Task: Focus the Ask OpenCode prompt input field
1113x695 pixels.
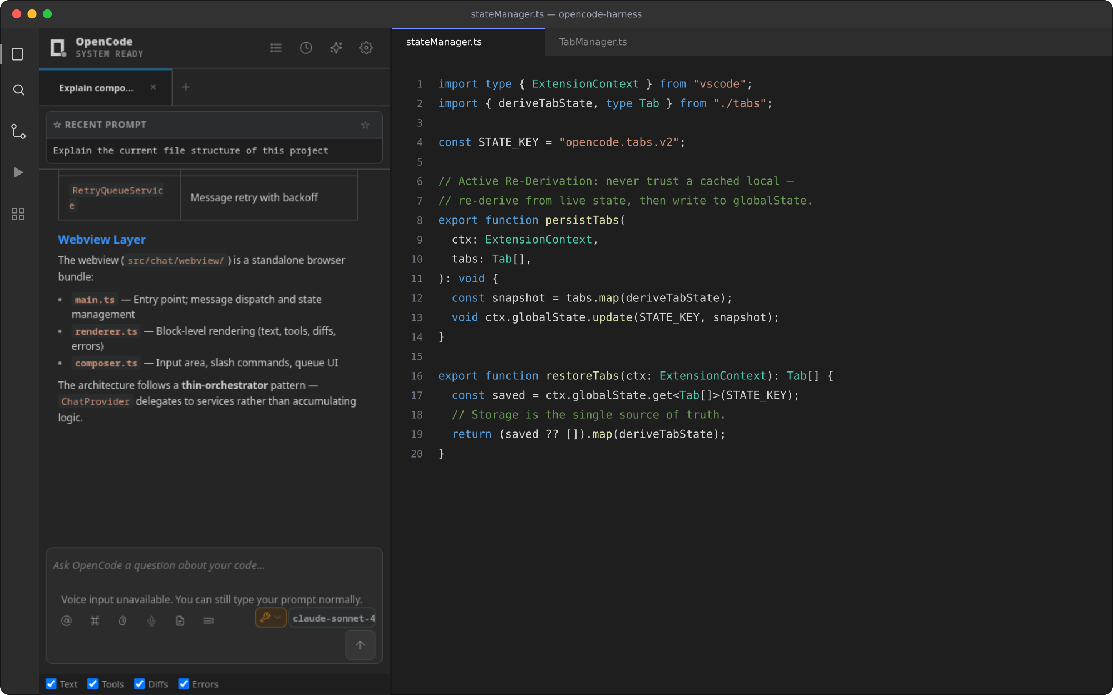Action: (214, 565)
